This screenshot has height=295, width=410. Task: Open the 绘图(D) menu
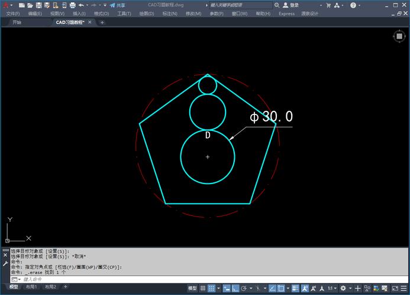(147, 14)
